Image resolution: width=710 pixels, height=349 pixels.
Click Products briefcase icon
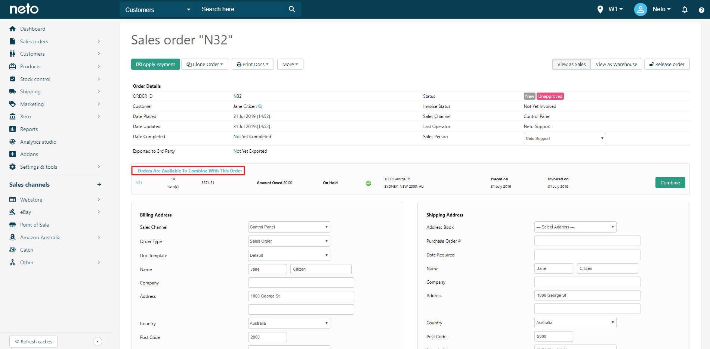click(13, 66)
